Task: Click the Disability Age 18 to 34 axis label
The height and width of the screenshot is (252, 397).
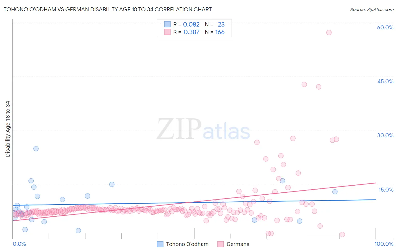Action: click(8, 129)
